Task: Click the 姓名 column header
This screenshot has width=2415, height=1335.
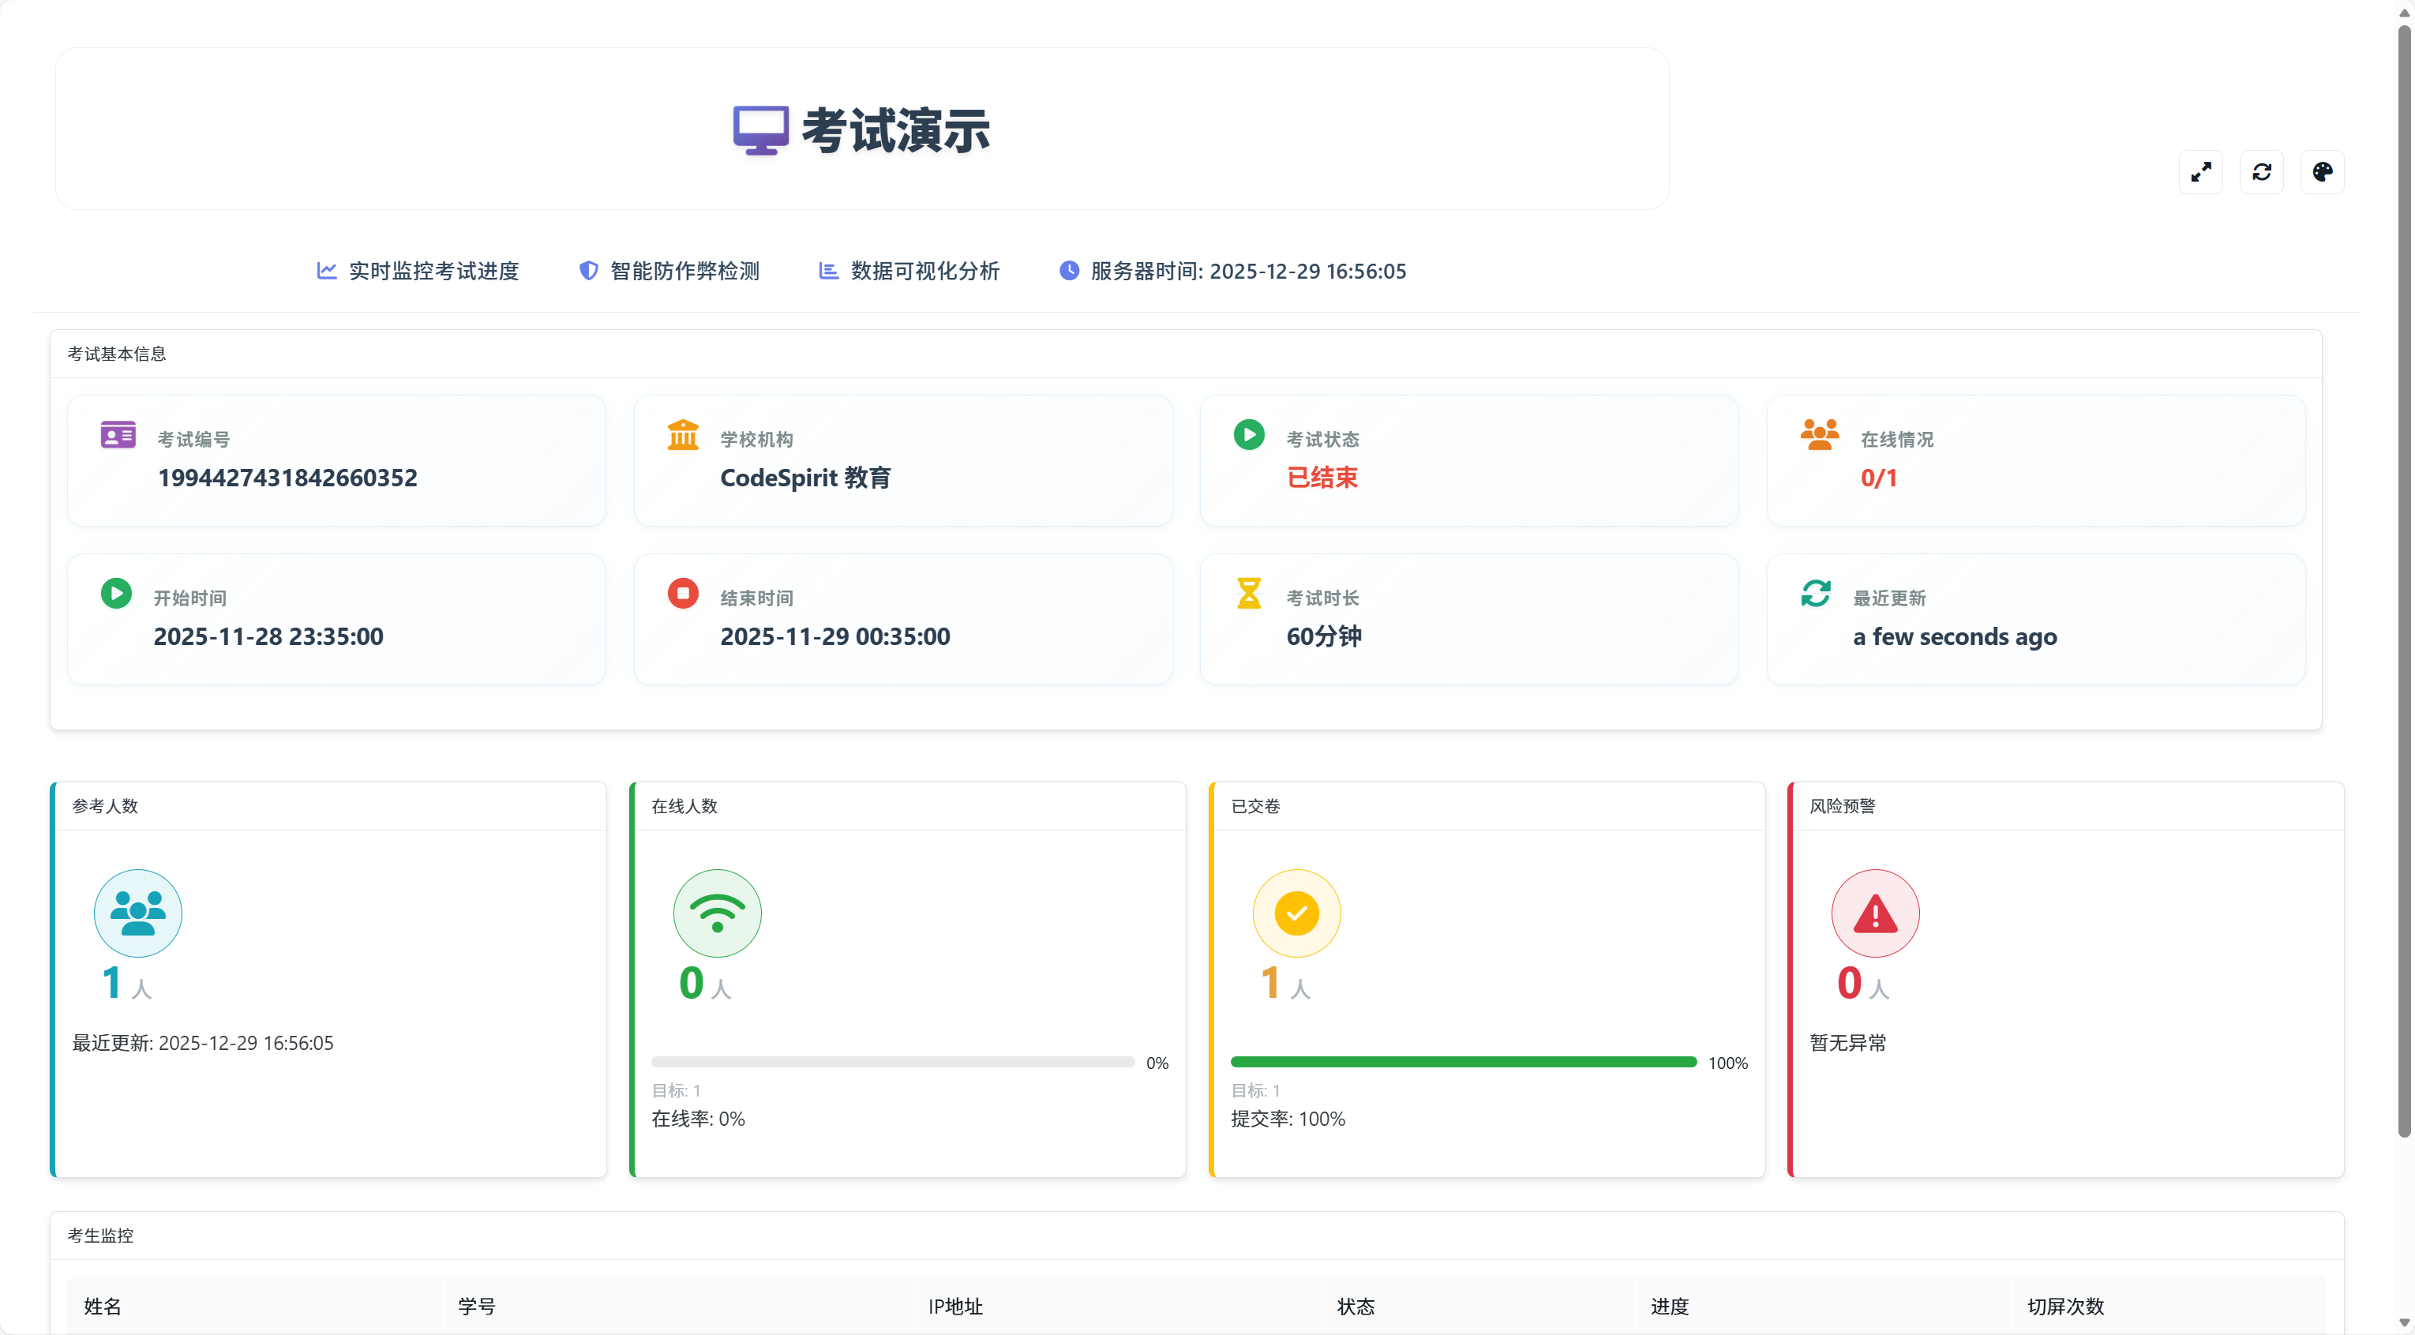Action: (x=102, y=1306)
